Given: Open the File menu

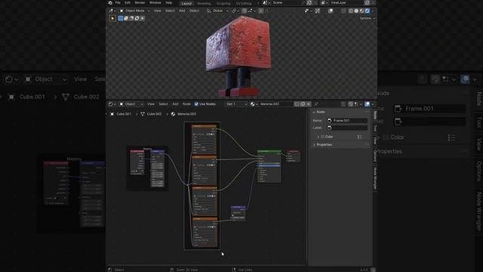Looking at the screenshot, I should click(118, 3).
